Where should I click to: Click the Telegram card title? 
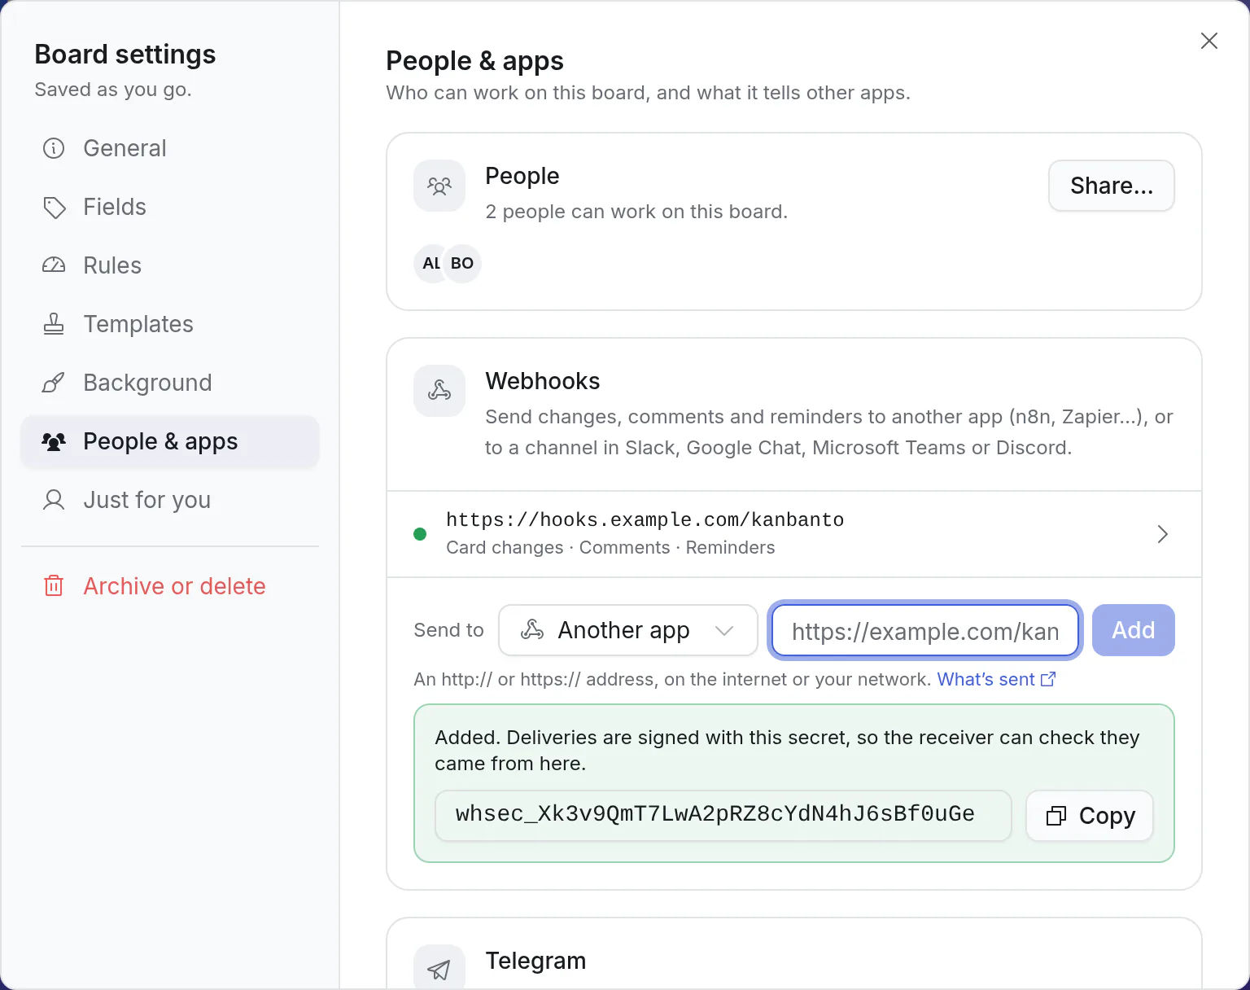point(535,961)
